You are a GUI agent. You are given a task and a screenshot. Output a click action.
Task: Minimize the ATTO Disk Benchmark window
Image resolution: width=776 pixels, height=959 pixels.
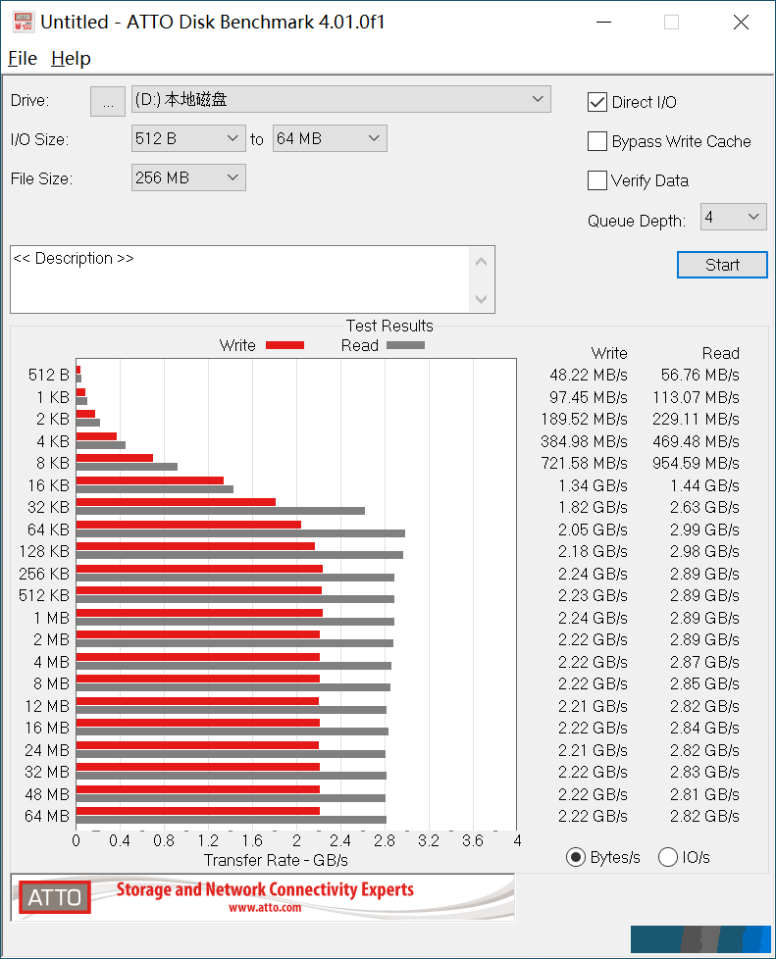[x=604, y=22]
